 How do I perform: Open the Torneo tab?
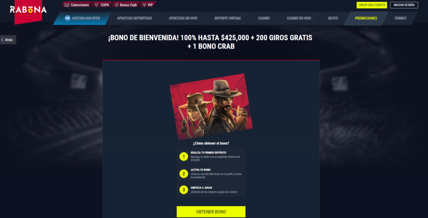400,18
